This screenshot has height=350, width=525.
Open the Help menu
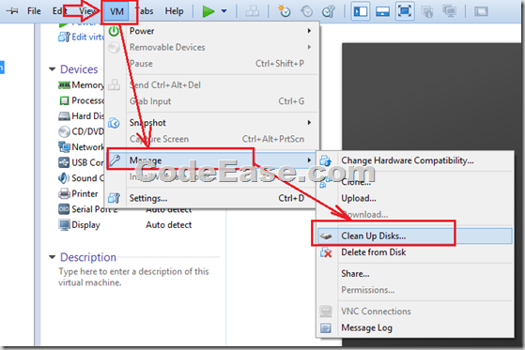click(x=174, y=11)
